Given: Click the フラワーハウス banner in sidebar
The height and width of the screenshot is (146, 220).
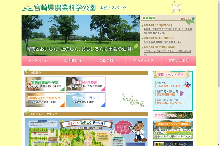Looking at the screenshot, I should pyautogui.click(x=173, y=116).
